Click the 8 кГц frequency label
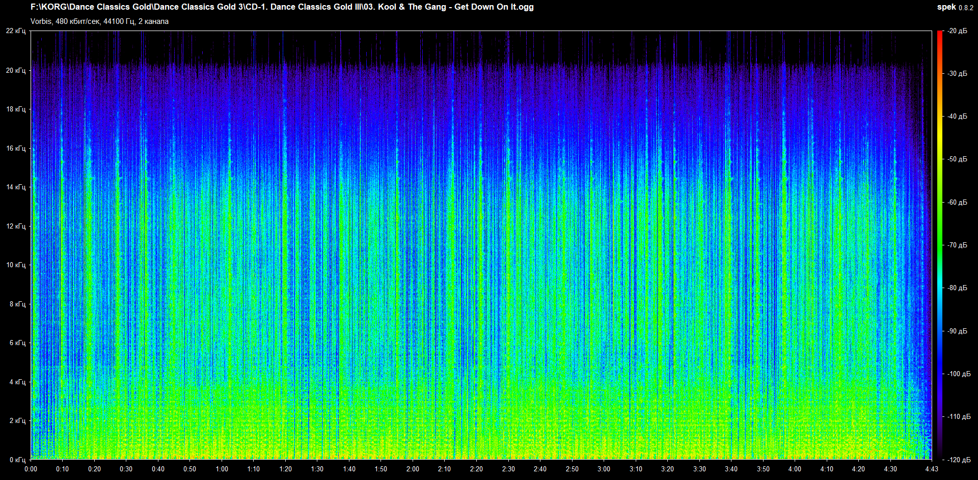 point(17,304)
